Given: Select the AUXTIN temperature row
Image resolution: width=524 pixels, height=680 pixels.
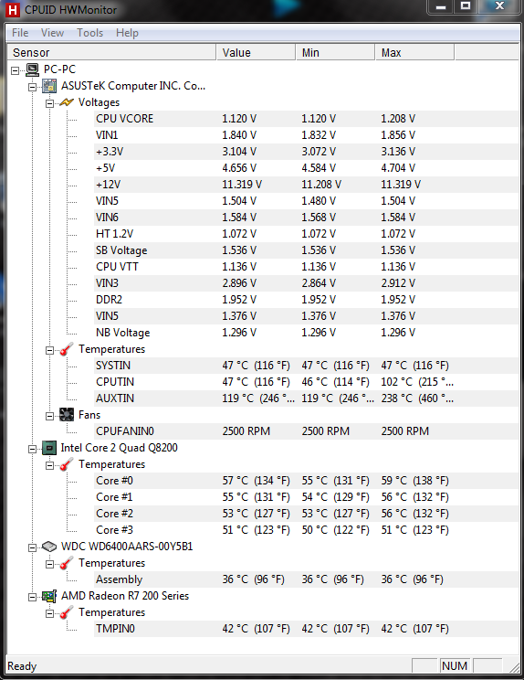Looking at the screenshot, I should tap(307, 398).
